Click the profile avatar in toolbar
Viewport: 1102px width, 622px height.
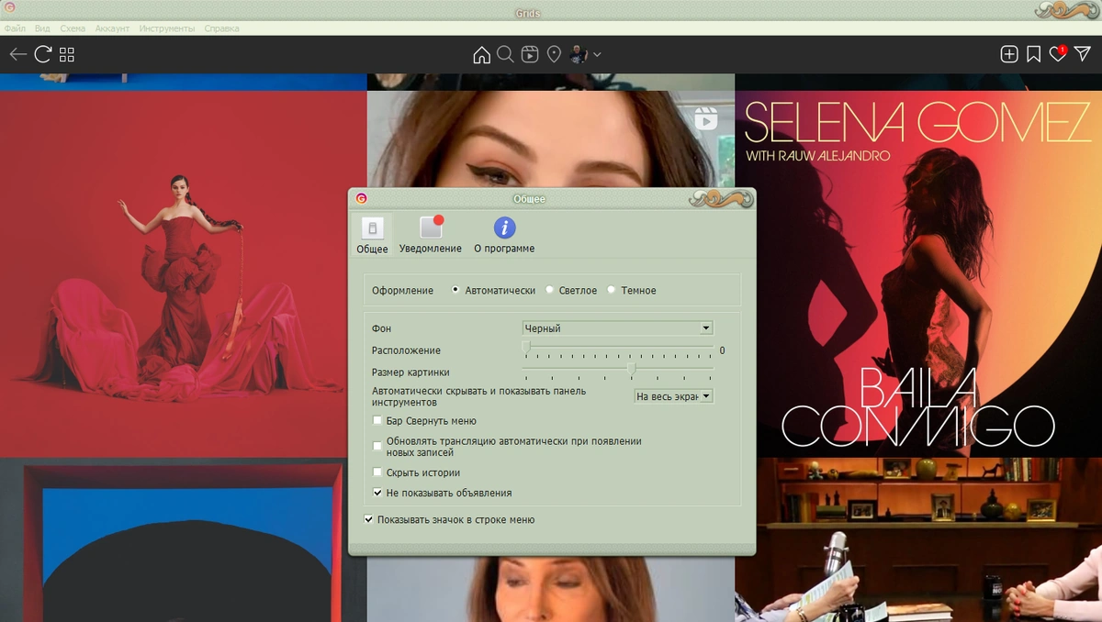[x=579, y=54]
